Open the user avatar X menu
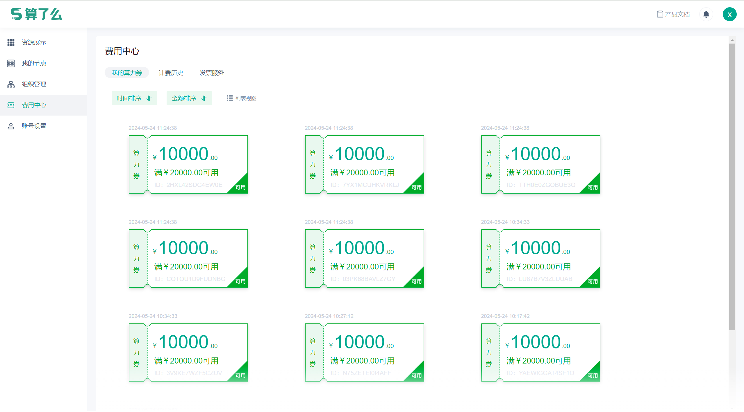The height and width of the screenshot is (412, 744). (x=729, y=15)
